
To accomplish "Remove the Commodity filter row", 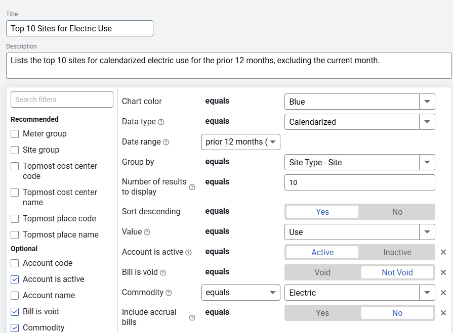I will (x=443, y=293).
